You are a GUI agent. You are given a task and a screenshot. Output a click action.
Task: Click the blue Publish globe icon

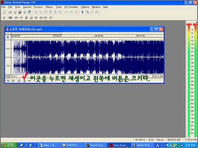click(29, 12)
